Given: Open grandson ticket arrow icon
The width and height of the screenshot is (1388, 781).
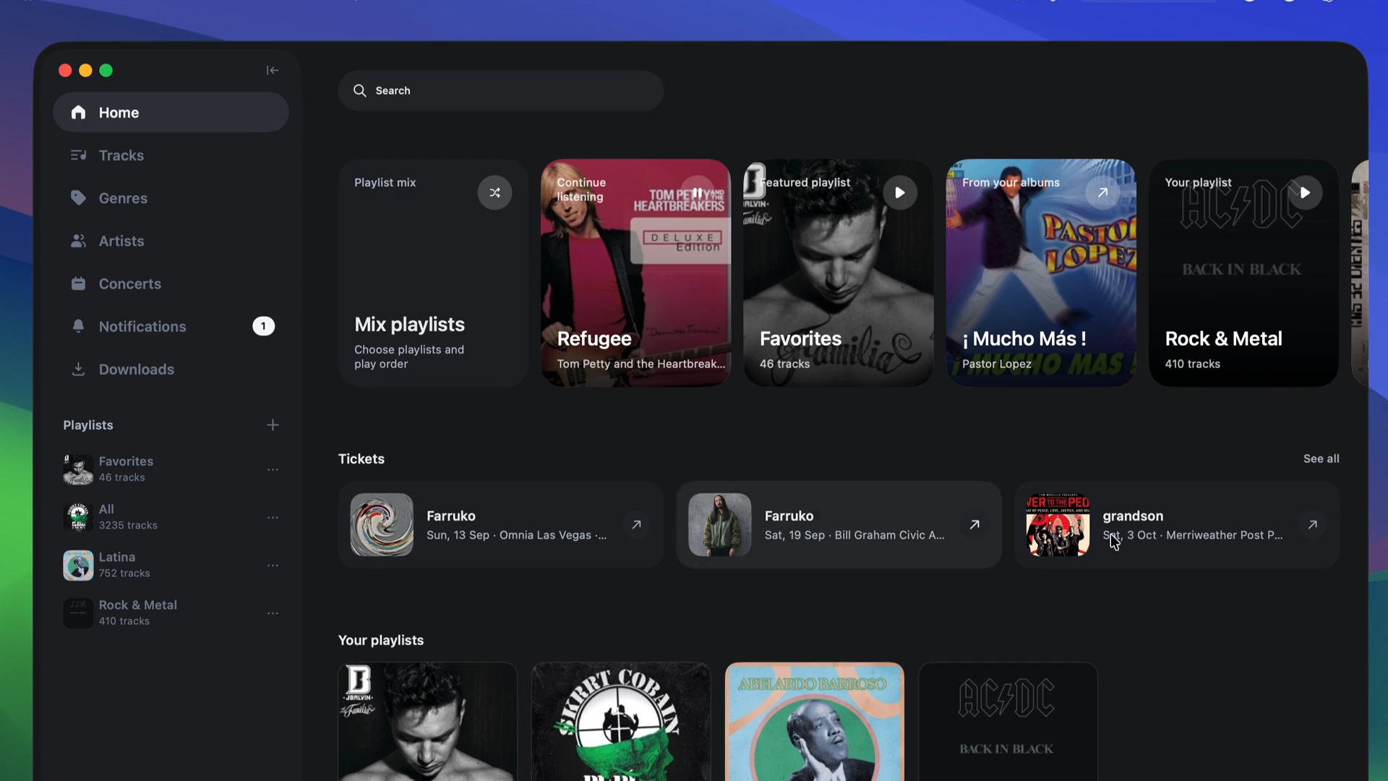Looking at the screenshot, I should [x=1312, y=524].
